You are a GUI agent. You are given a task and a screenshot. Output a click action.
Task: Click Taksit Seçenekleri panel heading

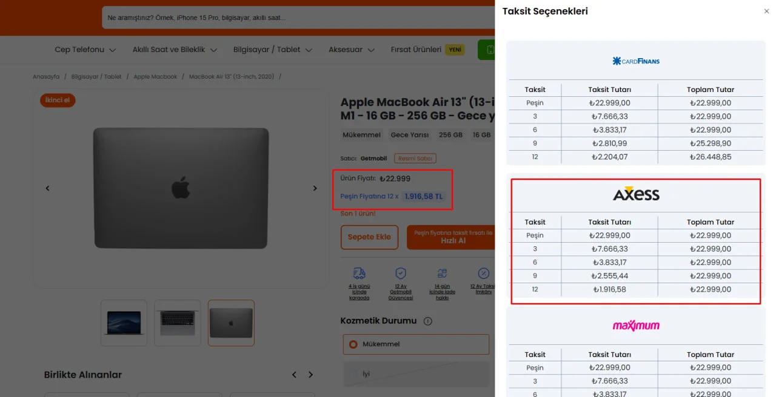coord(545,11)
